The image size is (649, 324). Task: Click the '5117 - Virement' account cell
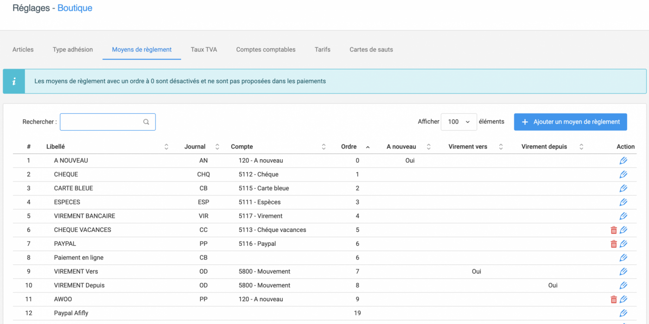(x=260, y=216)
